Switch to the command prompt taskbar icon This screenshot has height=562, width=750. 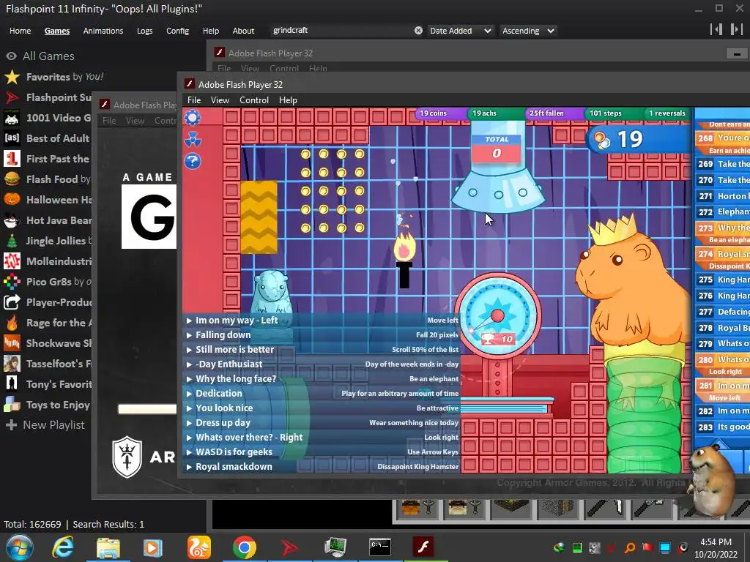pyautogui.click(x=380, y=547)
